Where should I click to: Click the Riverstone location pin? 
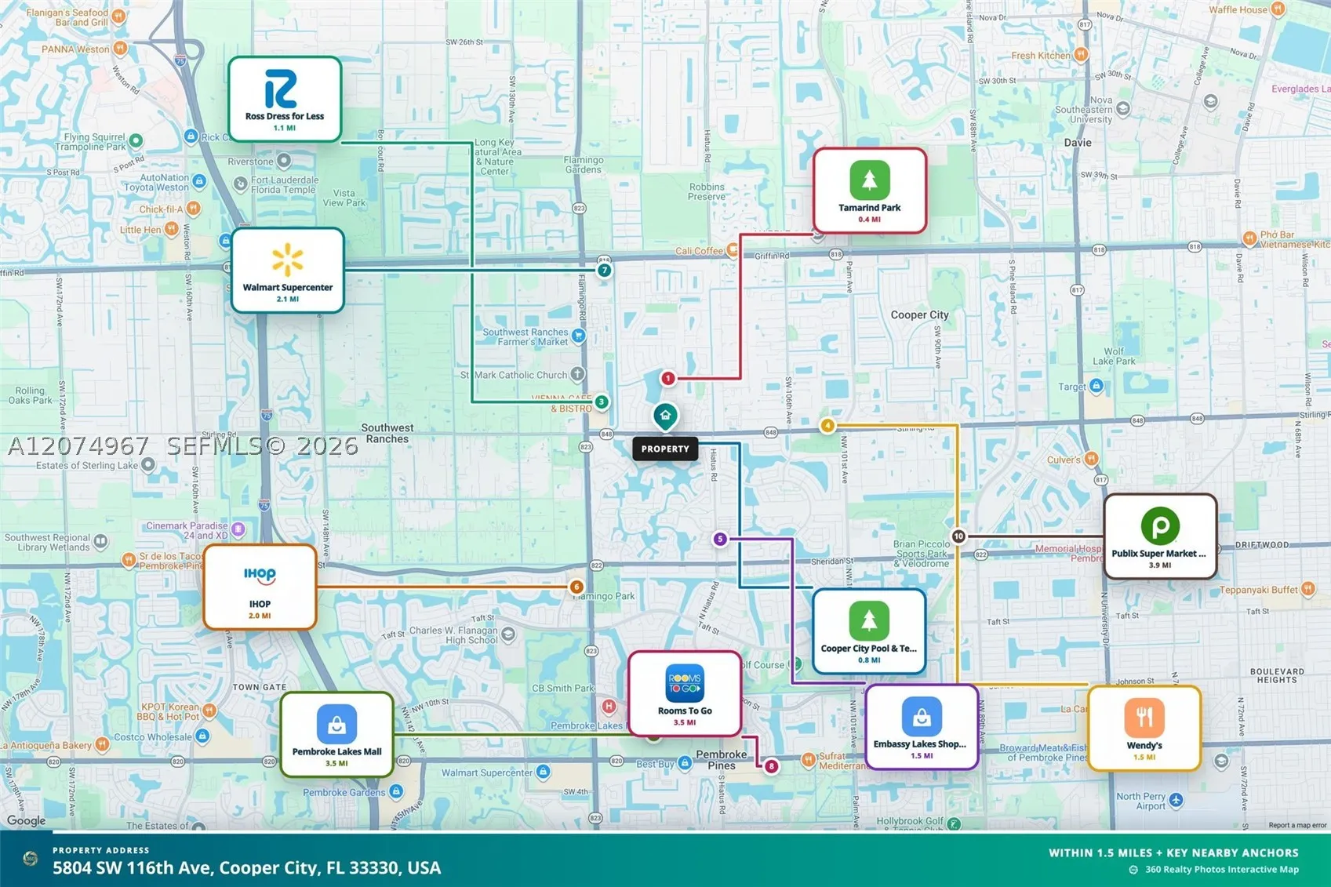pos(284,161)
